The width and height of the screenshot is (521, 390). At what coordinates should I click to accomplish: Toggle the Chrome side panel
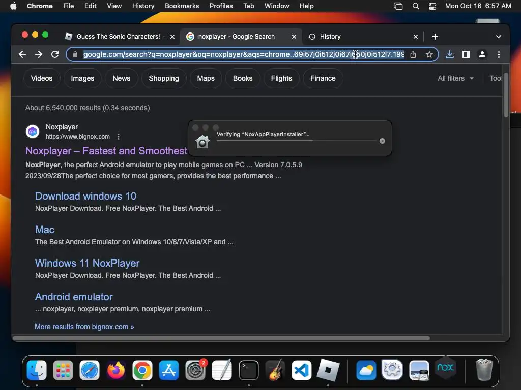[x=466, y=54]
